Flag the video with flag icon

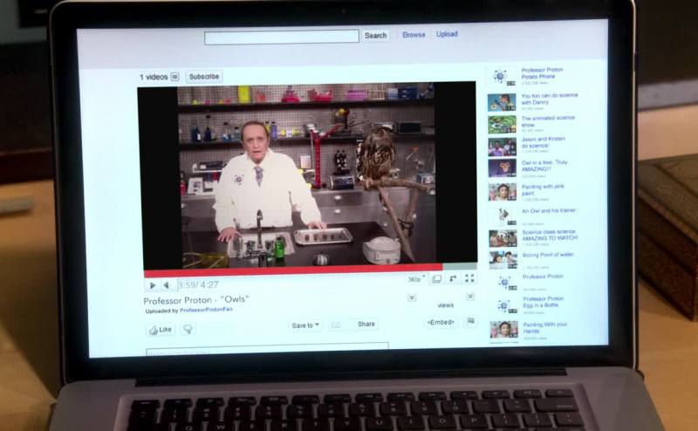470,321
